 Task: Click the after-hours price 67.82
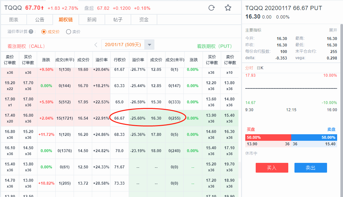click(103, 8)
